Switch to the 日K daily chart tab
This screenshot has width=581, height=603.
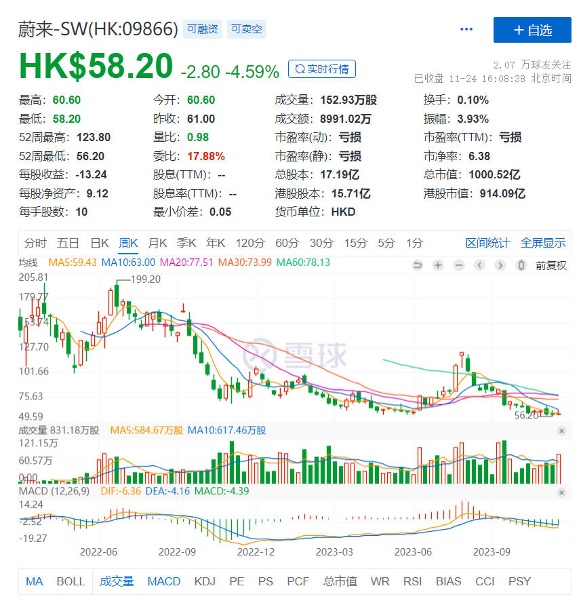coord(100,243)
